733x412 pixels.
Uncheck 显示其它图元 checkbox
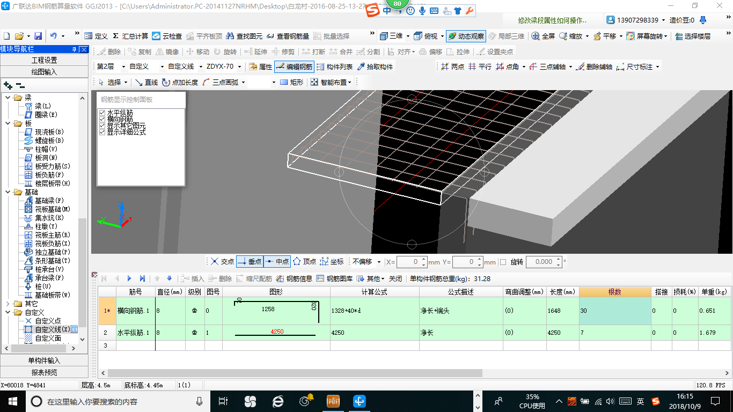click(102, 126)
